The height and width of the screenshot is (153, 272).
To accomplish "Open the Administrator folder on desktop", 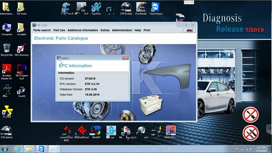I will click(x=6, y=9).
